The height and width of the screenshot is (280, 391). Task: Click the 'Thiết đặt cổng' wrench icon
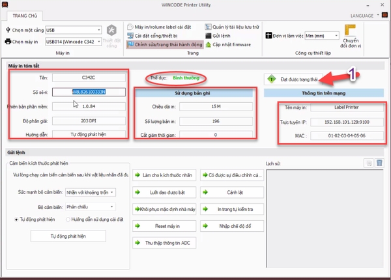pos(112,32)
